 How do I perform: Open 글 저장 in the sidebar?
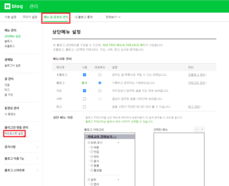[x=9, y=95]
